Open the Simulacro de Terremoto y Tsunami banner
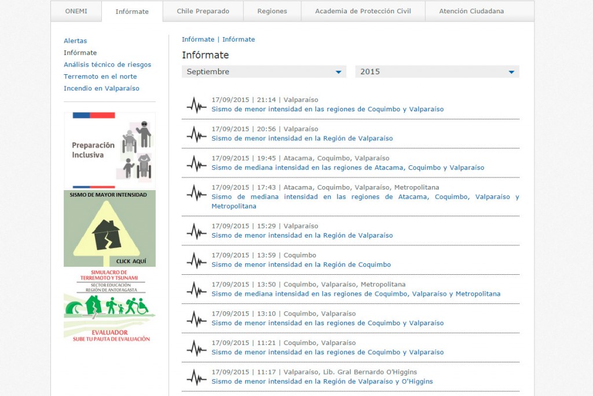This screenshot has width=593, height=396. click(x=109, y=306)
